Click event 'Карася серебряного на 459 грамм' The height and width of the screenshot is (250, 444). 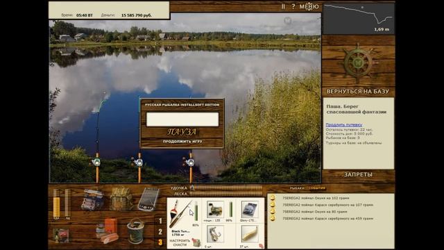[x=327, y=218]
